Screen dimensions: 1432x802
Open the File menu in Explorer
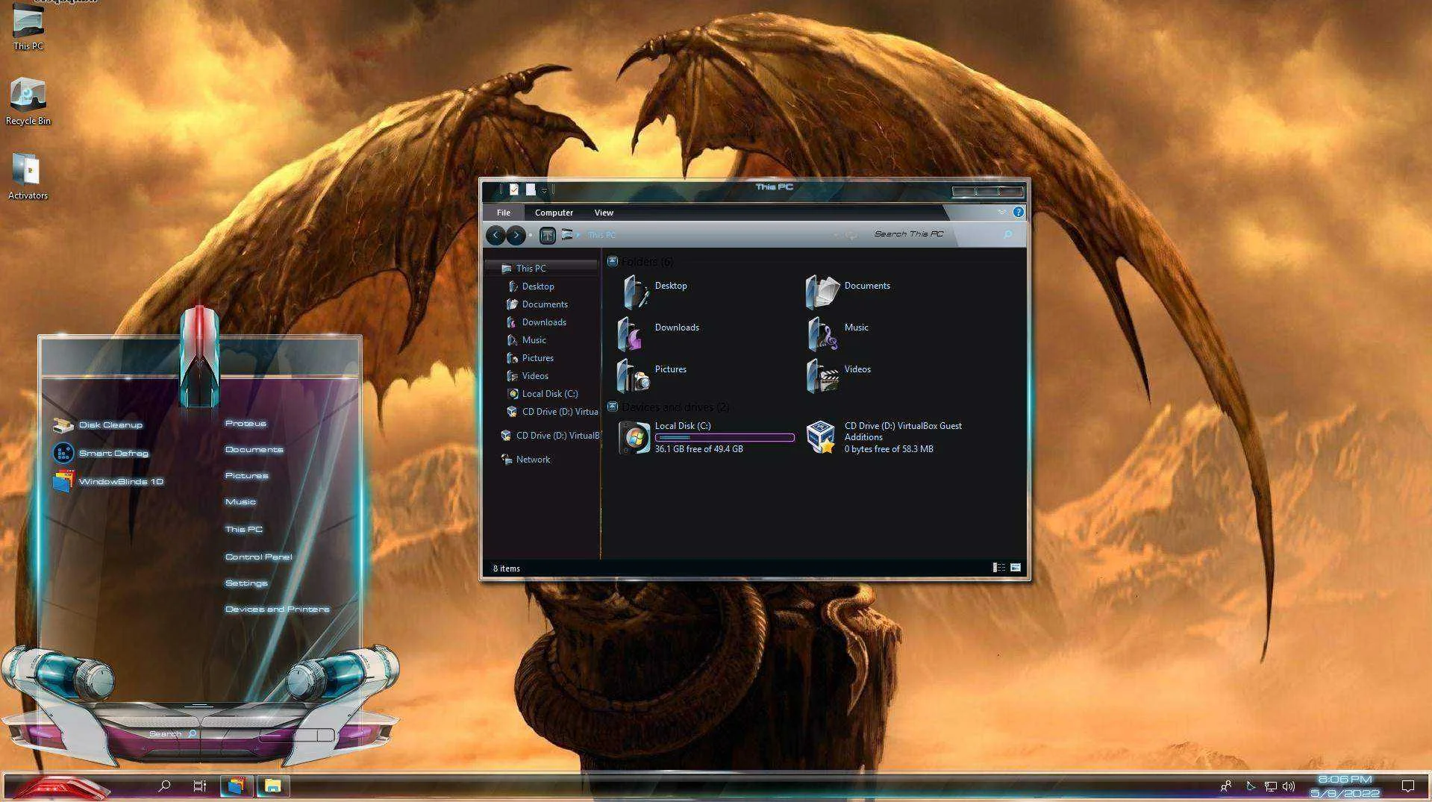(504, 213)
